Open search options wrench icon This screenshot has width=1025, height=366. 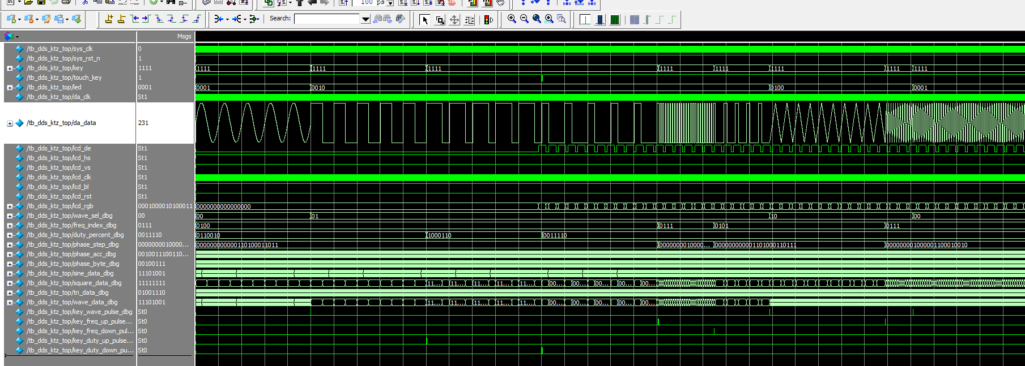click(401, 19)
